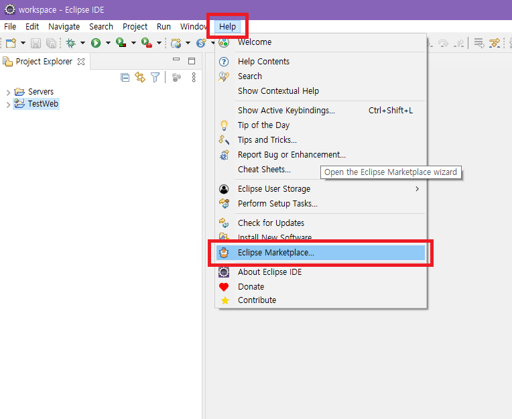Open the New wizard dropdown arrow
512x419 pixels.
[23, 43]
